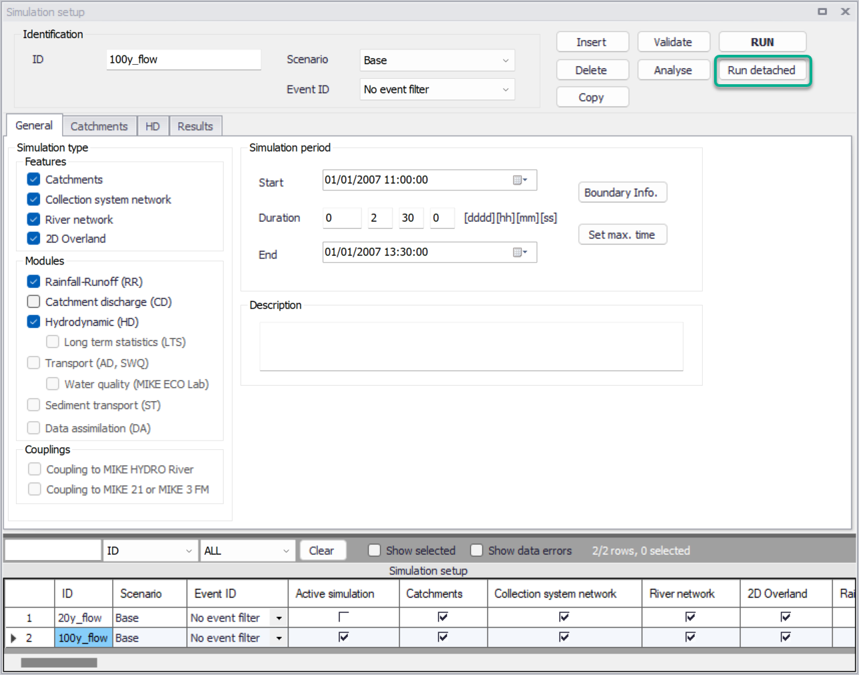Click the Validate button

click(673, 42)
